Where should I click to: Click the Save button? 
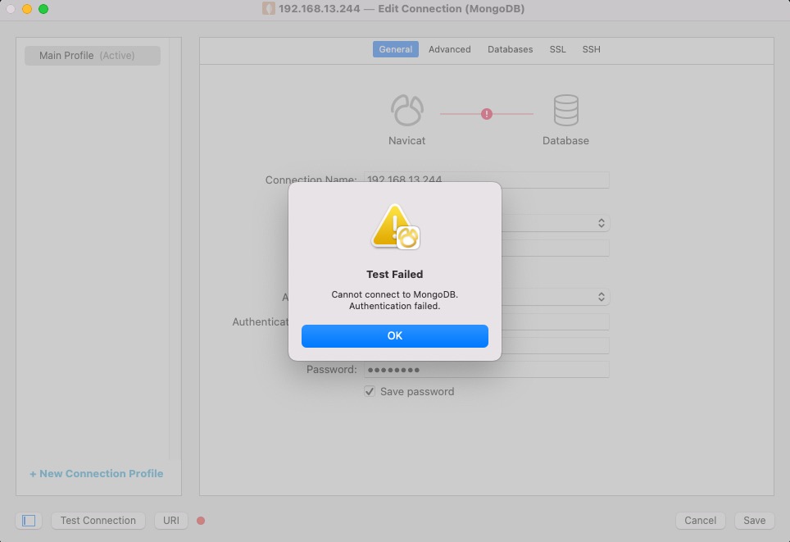pyautogui.click(x=754, y=521)
